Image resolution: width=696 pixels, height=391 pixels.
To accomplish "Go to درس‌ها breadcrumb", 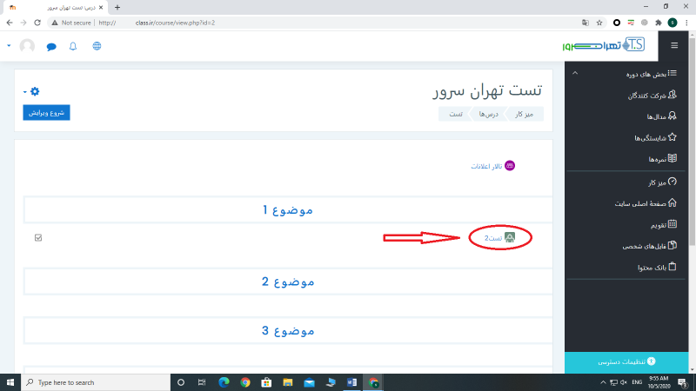I will point(489,115).
